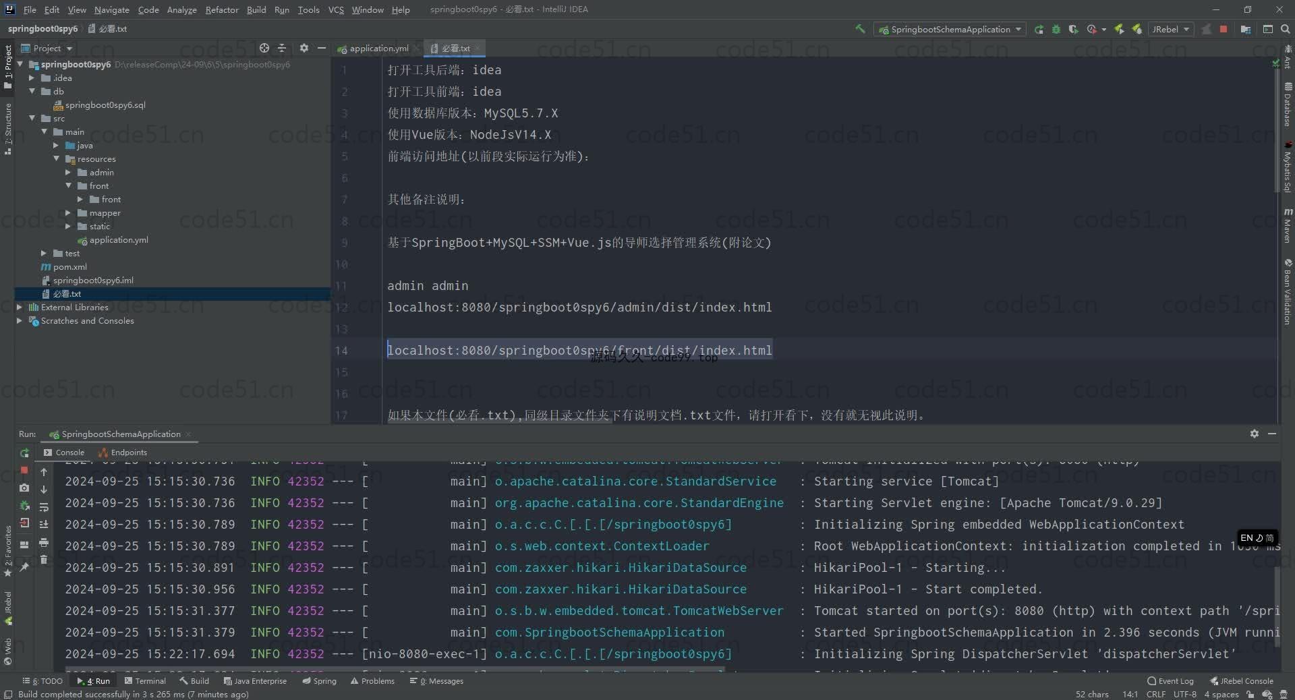
Task: Click the Clear All trash icon in console
Action: coord(44,560)
